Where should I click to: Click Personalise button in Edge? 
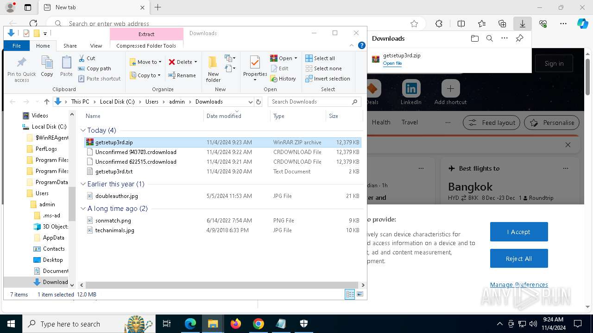552,123
